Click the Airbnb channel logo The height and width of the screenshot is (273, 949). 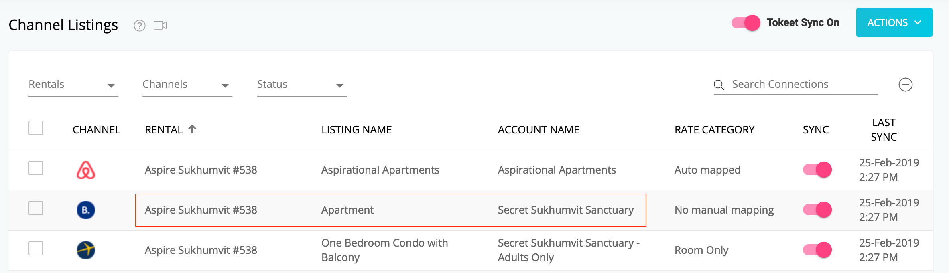86,170
